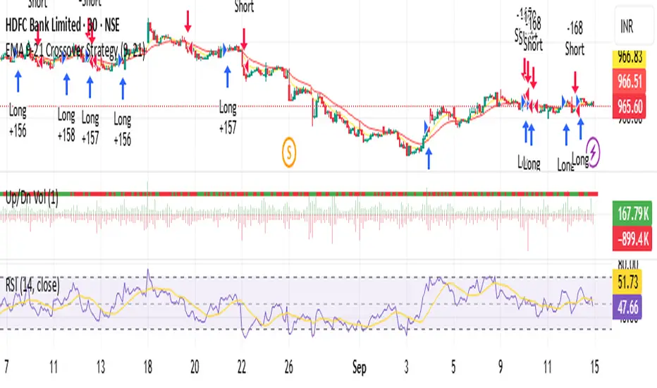The height and width of the screenshot is (388, 657).
Task: Click the blue long-entry arrow near Sep 3
Action: pos(429,158)
